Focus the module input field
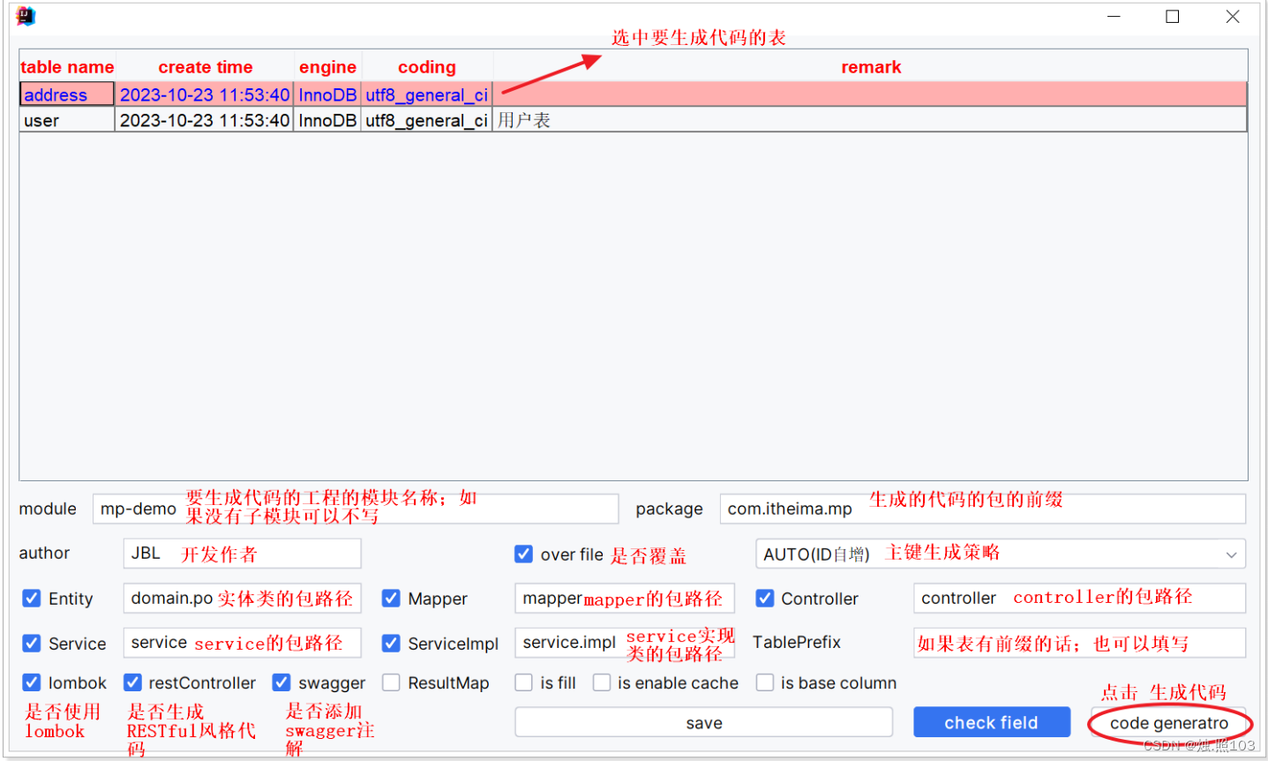Viewport: 1268px width, 761px height. 356,509
